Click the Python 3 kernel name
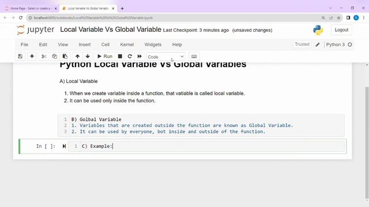Viewport: 369px width, 207px height. click(336, 45)
